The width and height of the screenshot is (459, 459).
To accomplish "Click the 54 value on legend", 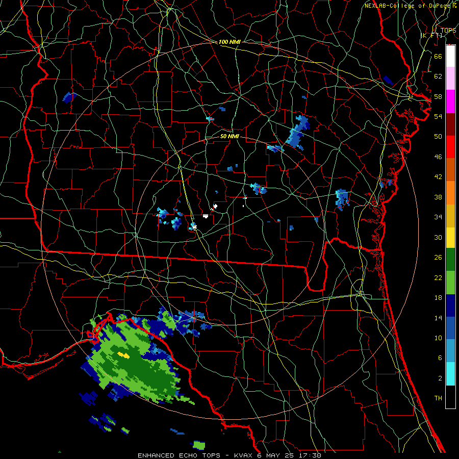I will coord(438,116).
